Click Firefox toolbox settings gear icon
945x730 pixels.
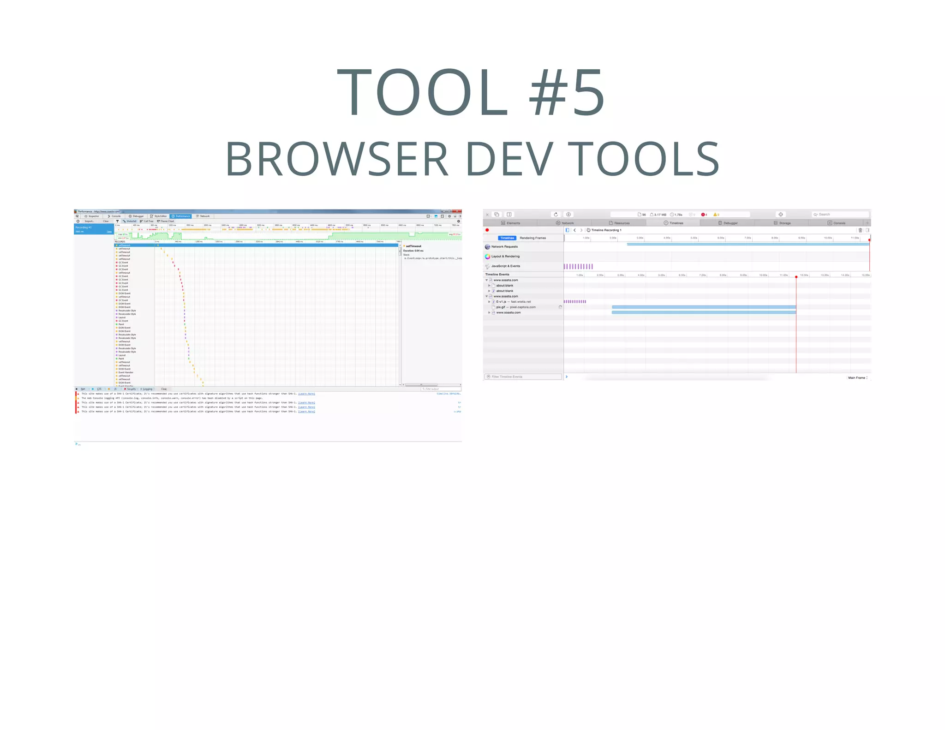click(449, 216)
